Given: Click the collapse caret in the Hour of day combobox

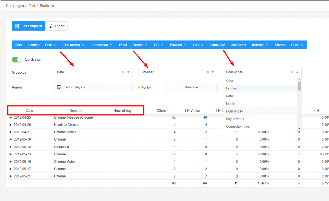Looking at the screenshot, I should pos(298,72).
